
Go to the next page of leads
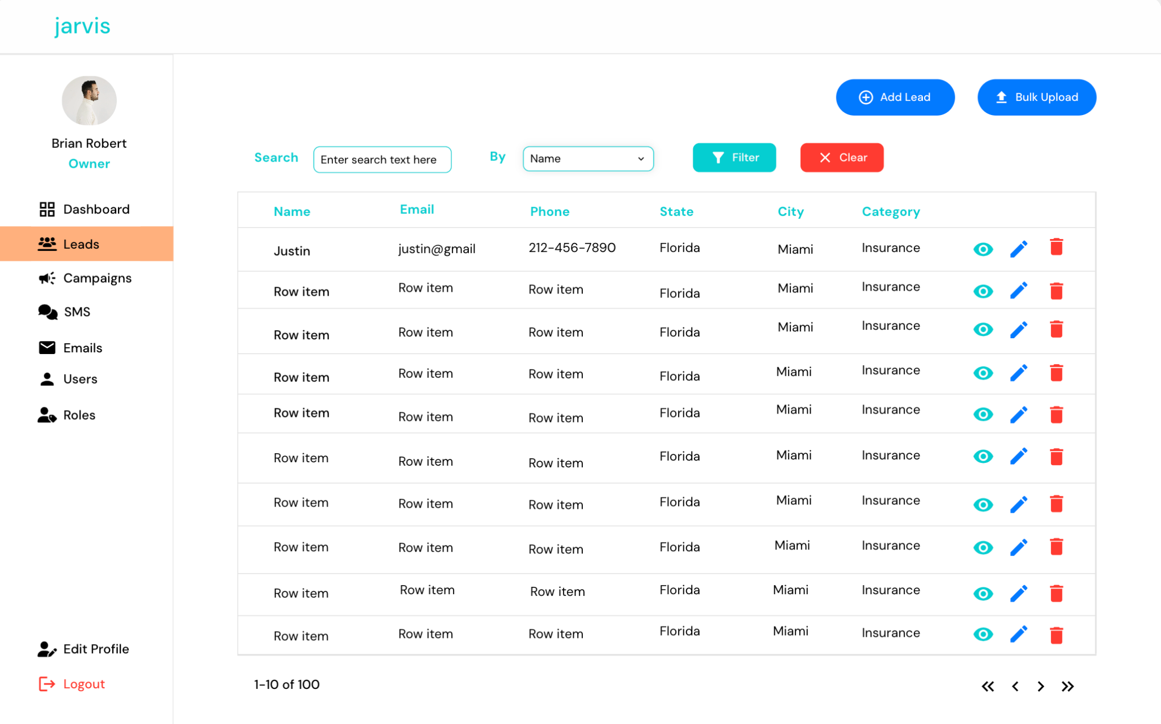[x=1041, y=687]
